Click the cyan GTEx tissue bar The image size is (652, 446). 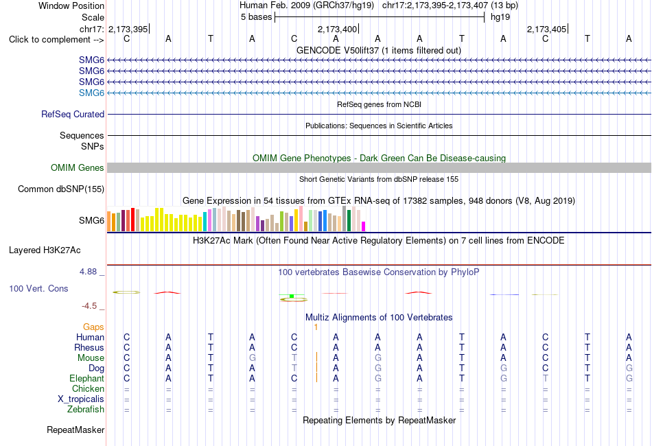[205, 222]
